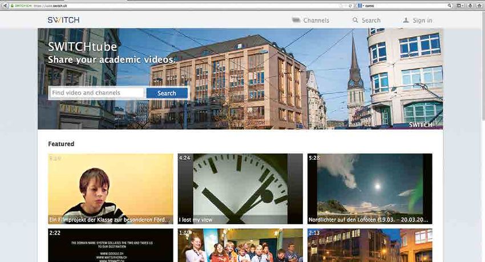Open the 'I lost my view' video
The height and width of the screenshot is (262, 485).
click(240, 189)
